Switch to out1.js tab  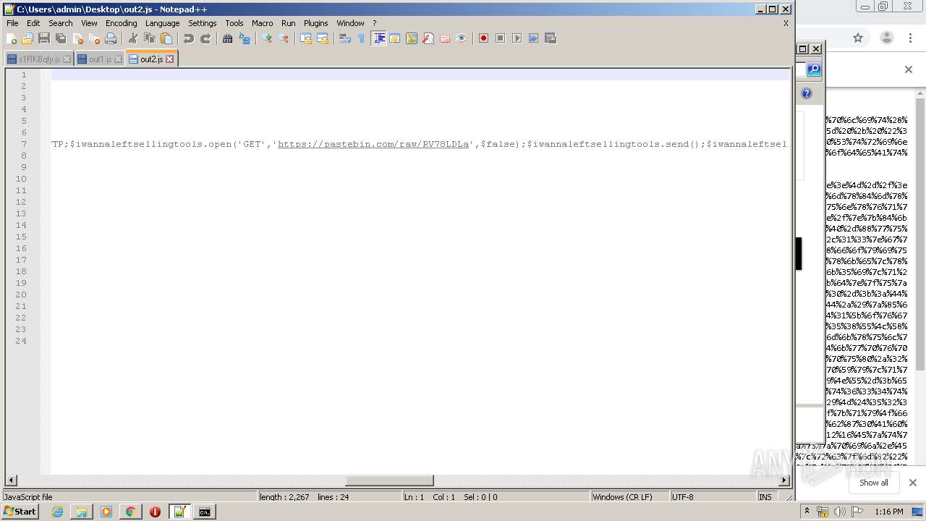click(99, 59)
